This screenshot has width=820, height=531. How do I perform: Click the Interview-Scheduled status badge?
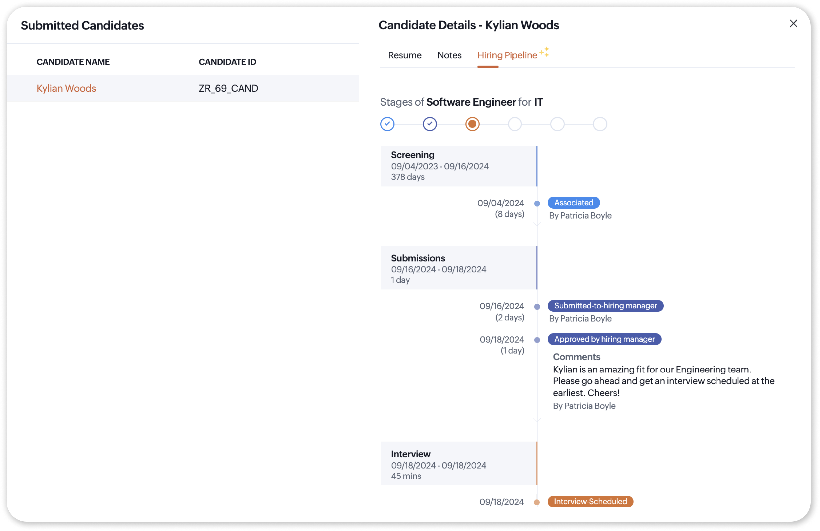click(x=590, y=501)
